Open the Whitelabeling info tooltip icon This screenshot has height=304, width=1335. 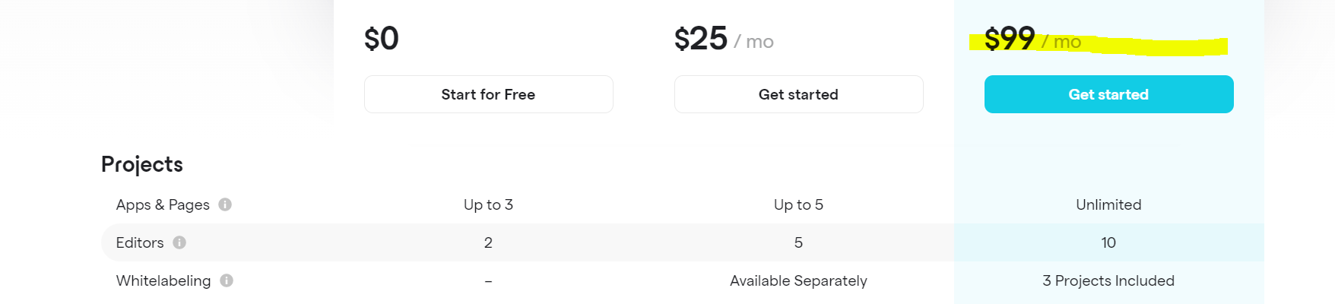[227, 280]
